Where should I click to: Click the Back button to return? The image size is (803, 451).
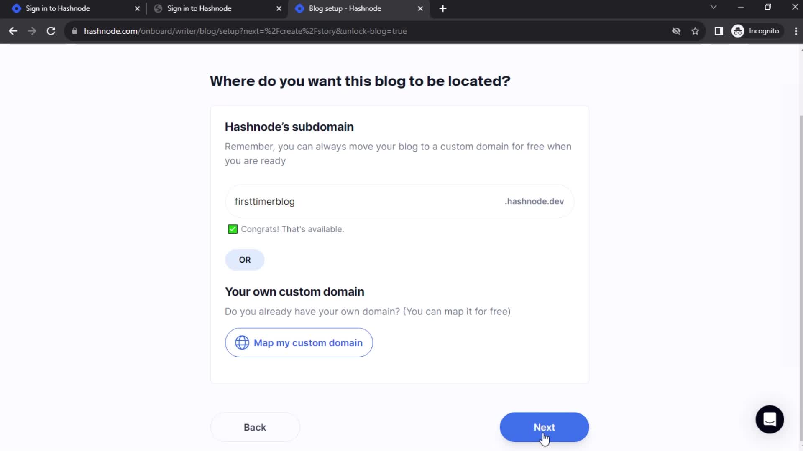click(255, 427)
